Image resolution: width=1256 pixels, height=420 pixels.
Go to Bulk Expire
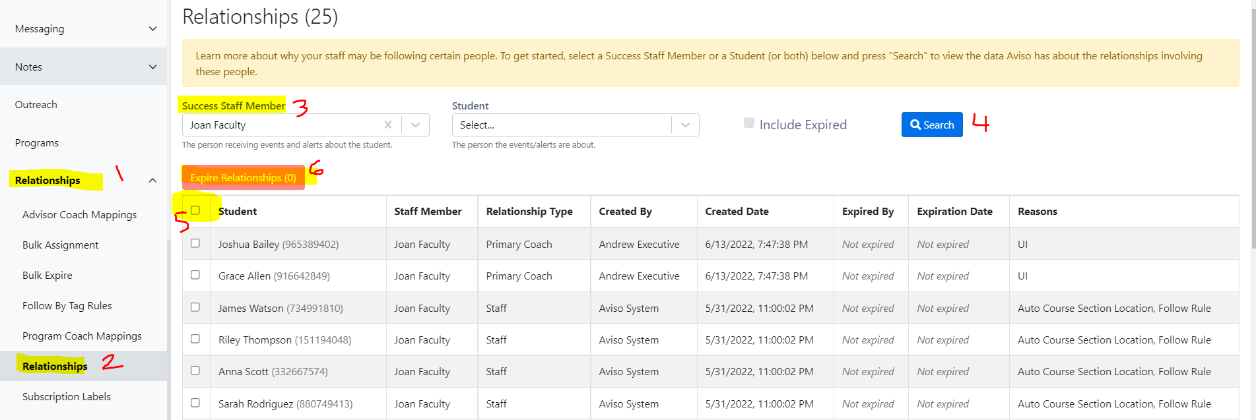tap(48, 276)
